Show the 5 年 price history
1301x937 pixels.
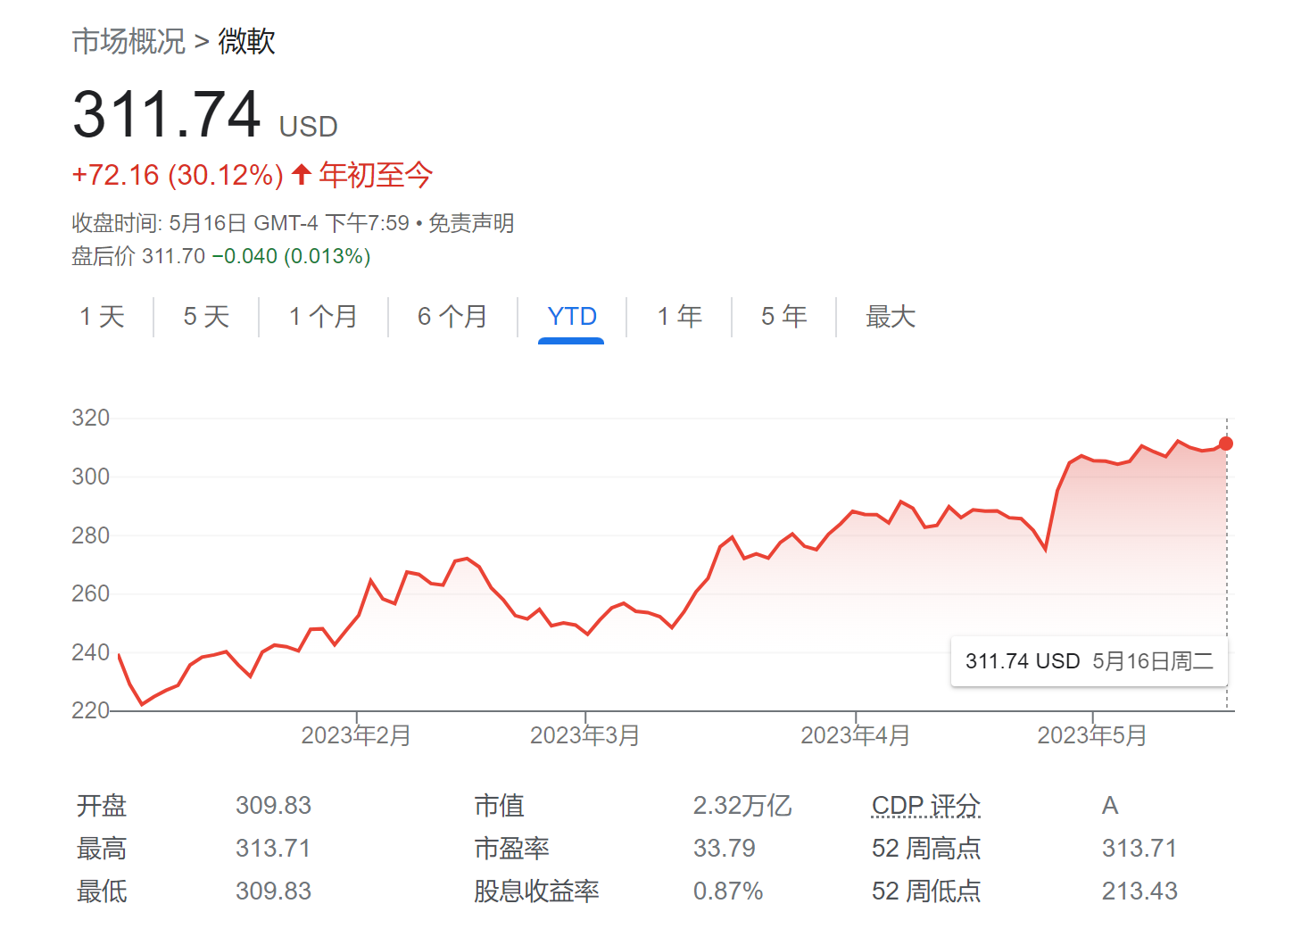[783, 317]
